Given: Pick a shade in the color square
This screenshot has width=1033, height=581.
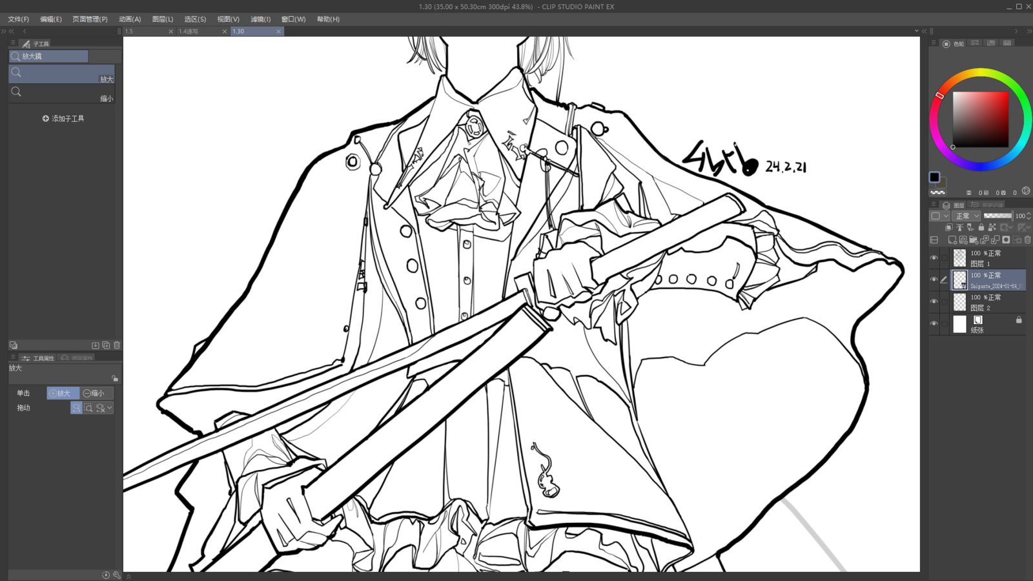Looking at the screenshot, I should (x=981, y=119).
